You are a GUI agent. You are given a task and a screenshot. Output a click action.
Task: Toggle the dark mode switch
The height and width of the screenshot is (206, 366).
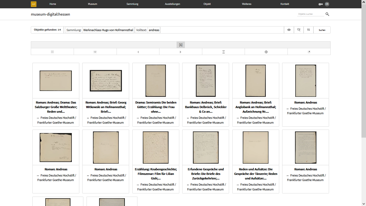321,4
